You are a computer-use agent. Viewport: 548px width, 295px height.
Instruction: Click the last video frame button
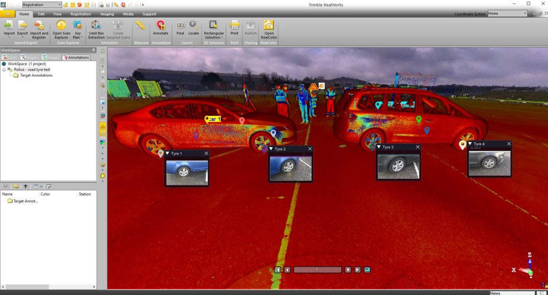tap(357, 270)
